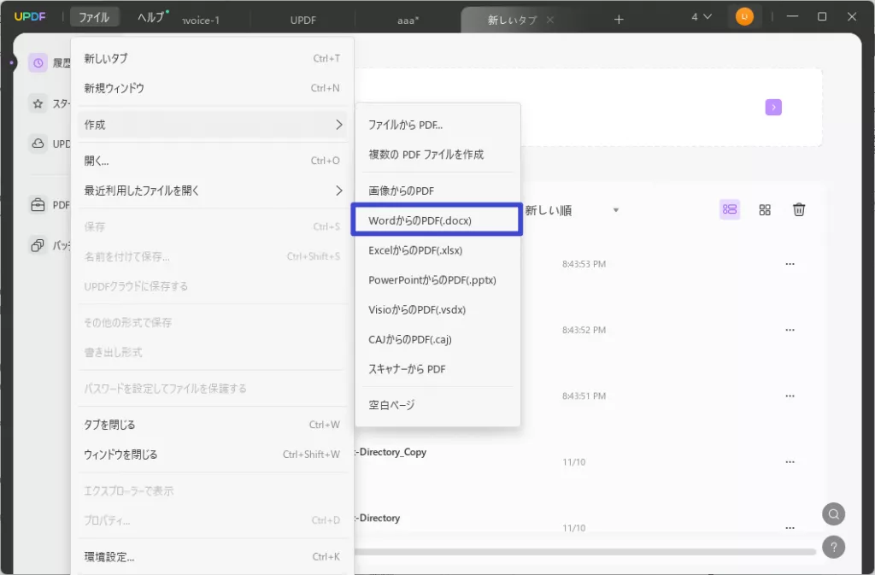
Task: Open more options for 8:43:53 PM file
Action: click(x=790, y=264)
